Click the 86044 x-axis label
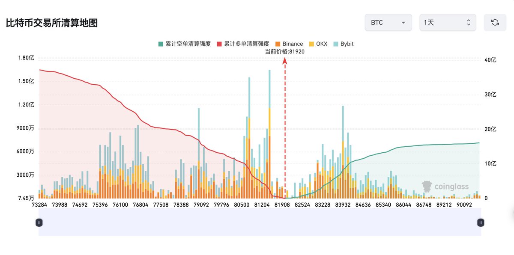The image size is (514, 255). pos(403,205)
